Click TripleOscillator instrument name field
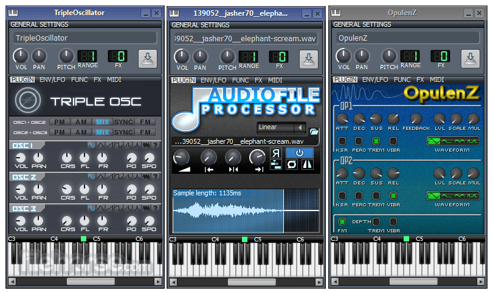This screenshot has height=293, width=493. (x=85, y=38)
